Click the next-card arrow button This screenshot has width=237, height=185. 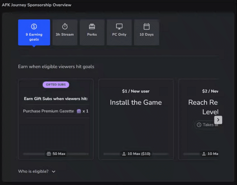pos(218,120)
